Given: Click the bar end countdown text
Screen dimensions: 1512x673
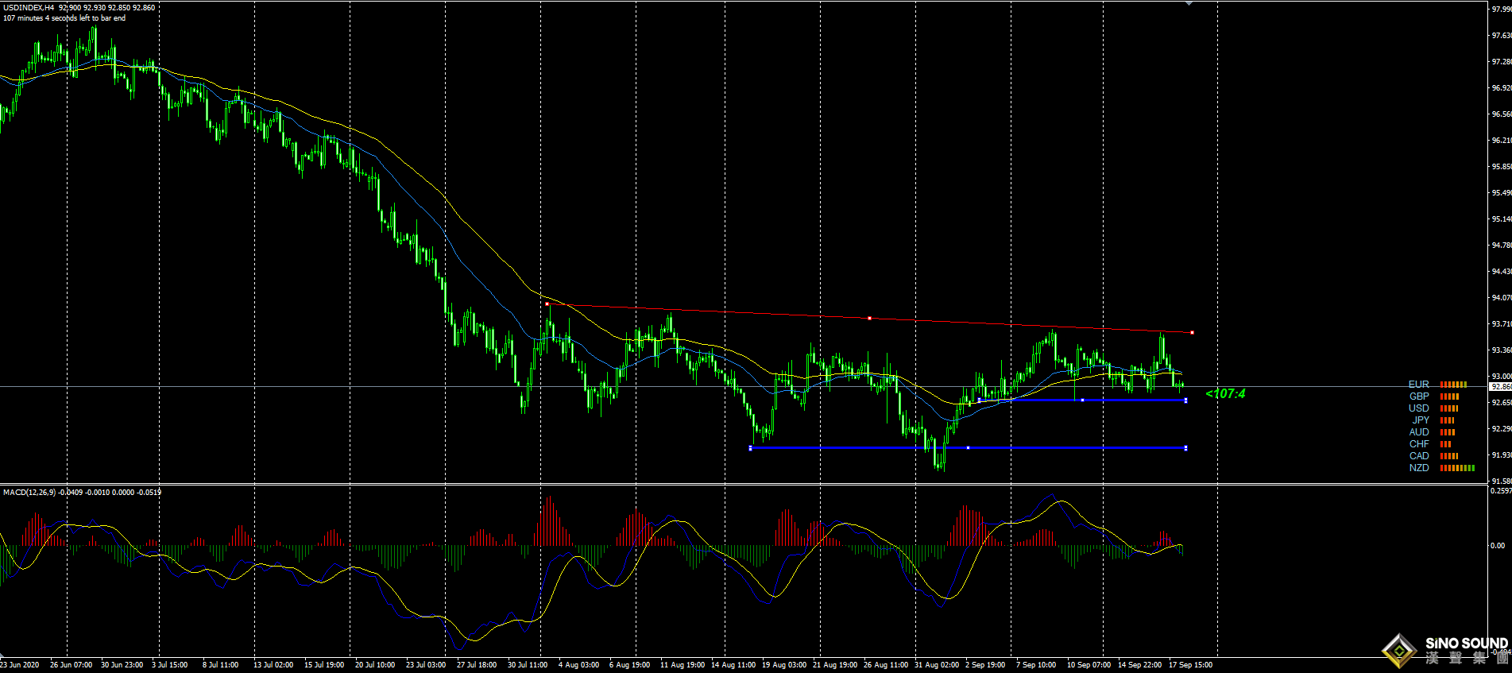Looking at the screenshot, I should coord(64,18).
